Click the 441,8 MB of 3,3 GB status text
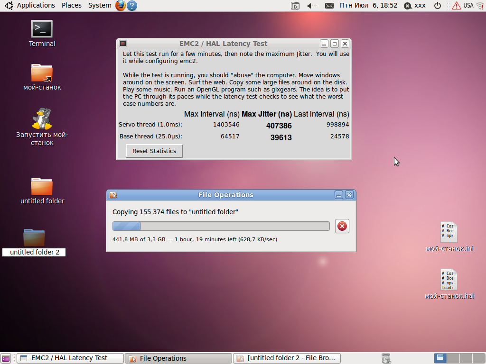 [x=195, y=239]
